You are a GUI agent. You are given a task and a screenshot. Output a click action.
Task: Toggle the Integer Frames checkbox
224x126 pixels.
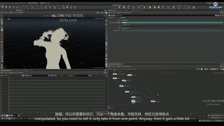tap(122, 24)
